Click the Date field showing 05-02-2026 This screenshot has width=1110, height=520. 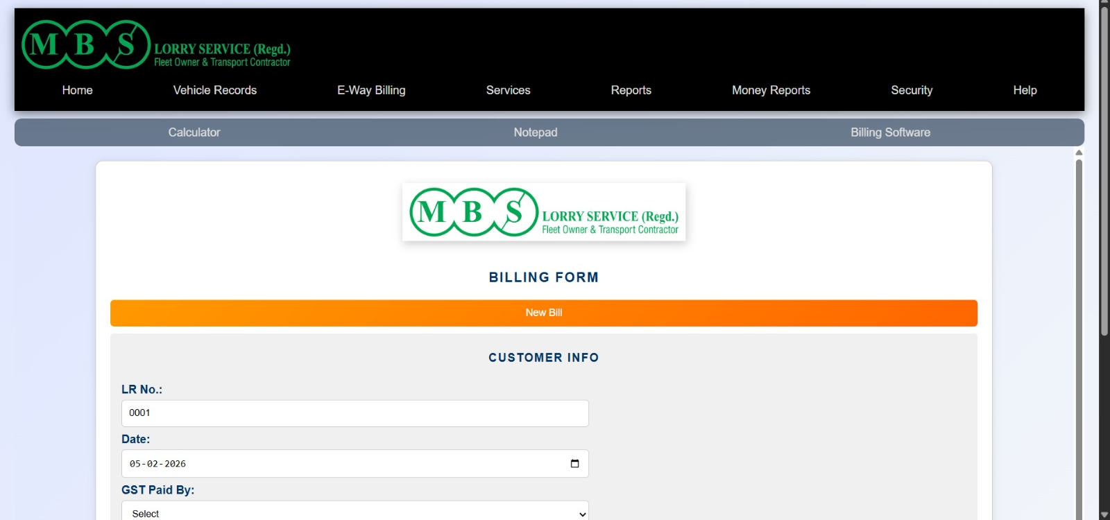point(355,464)
